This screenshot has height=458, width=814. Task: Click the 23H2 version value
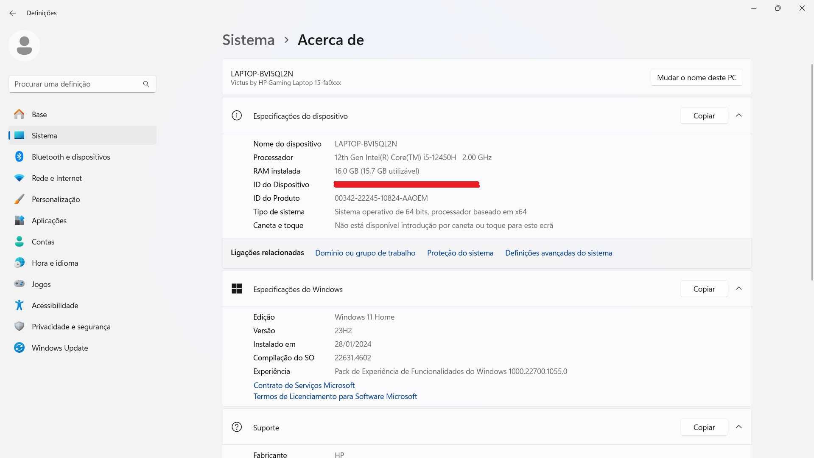coord(343,330)
